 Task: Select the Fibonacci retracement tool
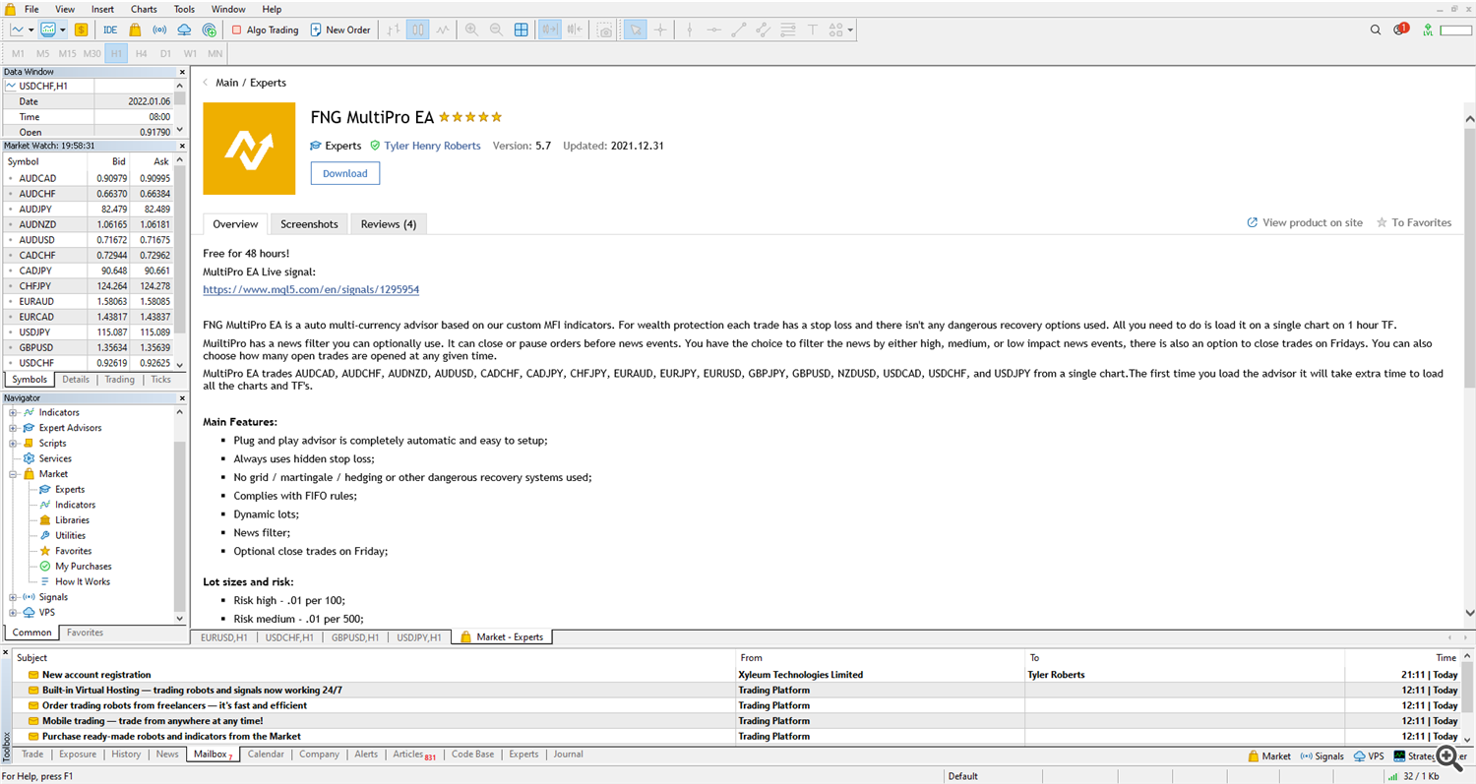788,30
